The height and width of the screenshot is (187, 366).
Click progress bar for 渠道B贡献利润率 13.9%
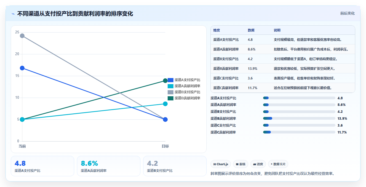pyautogui.click(x=299, y=119)
